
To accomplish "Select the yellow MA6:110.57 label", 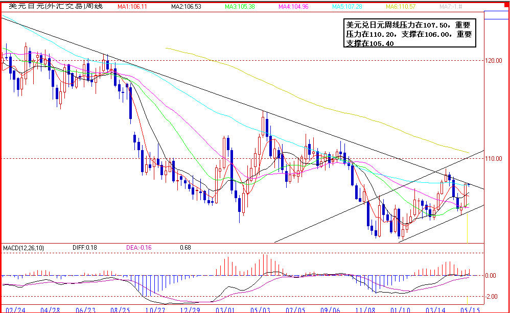I will click(x=401, y=7).
